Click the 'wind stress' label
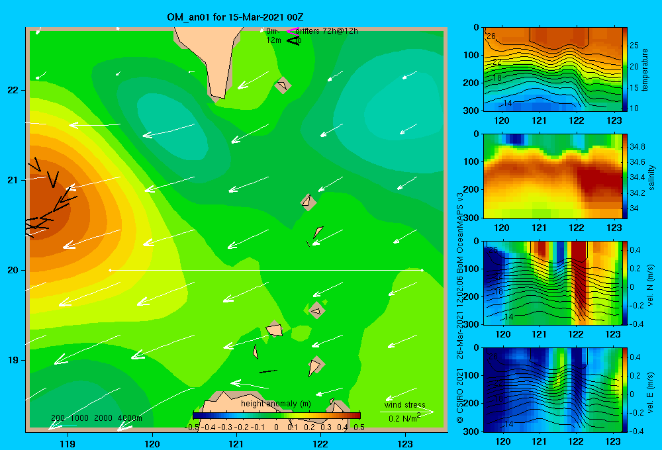Image resolution: width=662 pixels, height=450 pixels. (x=405, y=405)
